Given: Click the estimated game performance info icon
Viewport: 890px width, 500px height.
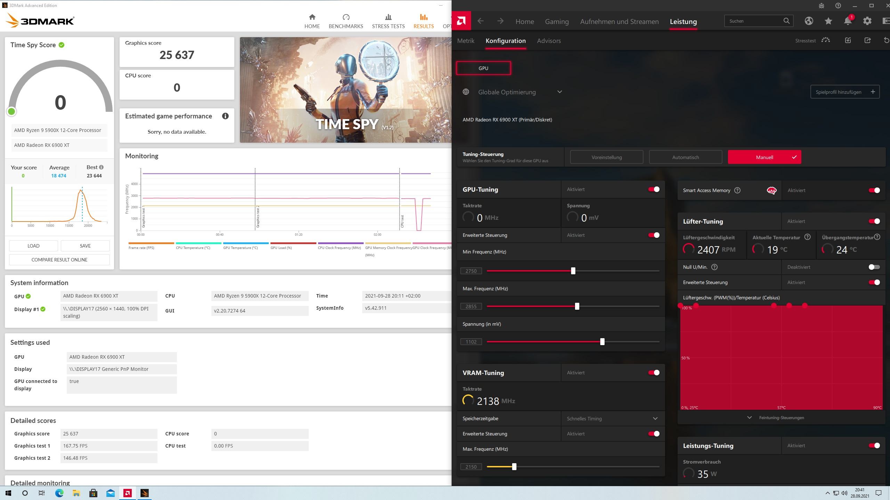Looking at the screenshot, I should [225, 116].
